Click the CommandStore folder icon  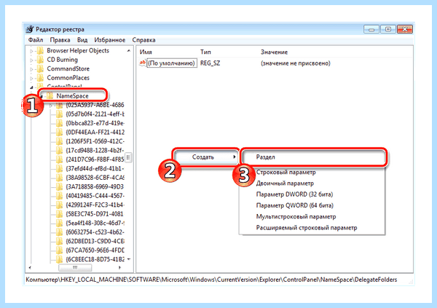click(40, 69)
